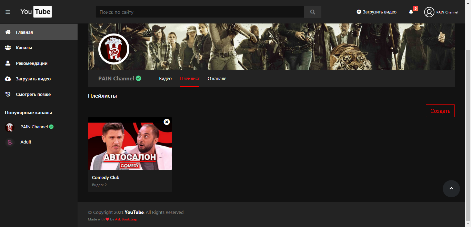Click the green verified badge in channel header
The width and height of the screenshot is (471, 227).
(x=138, y=78)
